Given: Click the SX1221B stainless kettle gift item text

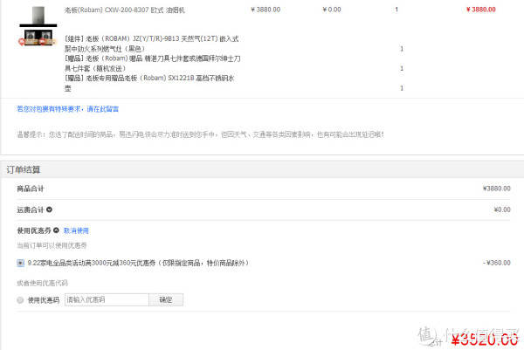Looking at the screenshot, I should [x=149, y=83].
